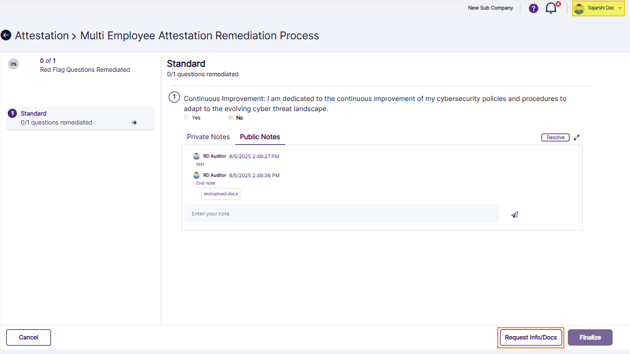Switch to the Public Notes tab

260,136
